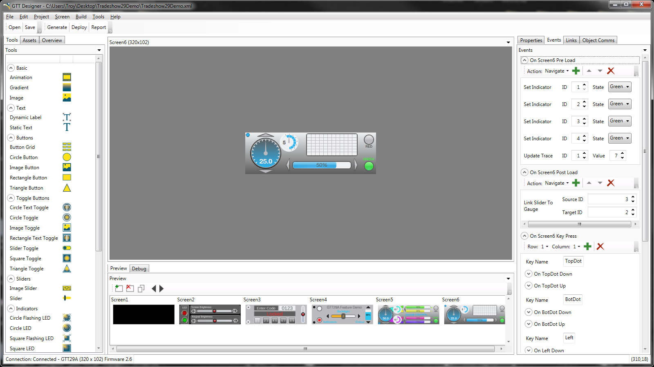The image size is (654, 367).
Task: Select the Square Toggle tool icon
Action: pyautogui.click(x=67, y=258)
